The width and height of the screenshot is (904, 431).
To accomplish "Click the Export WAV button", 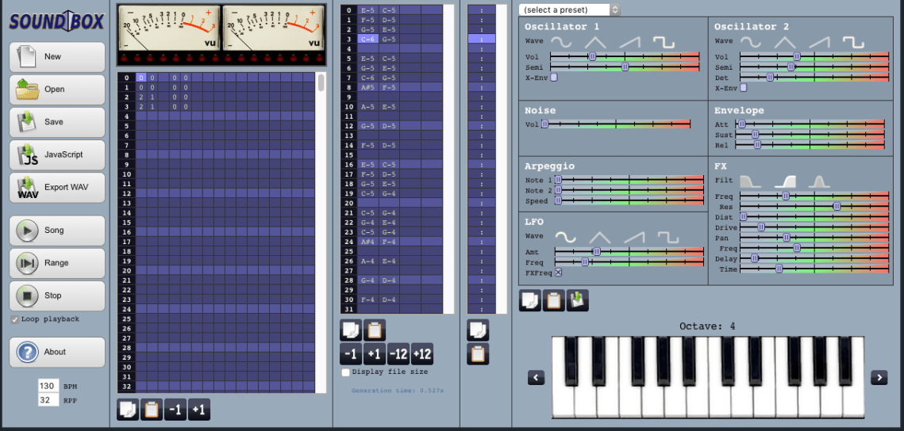I will [x=57, y=188].
